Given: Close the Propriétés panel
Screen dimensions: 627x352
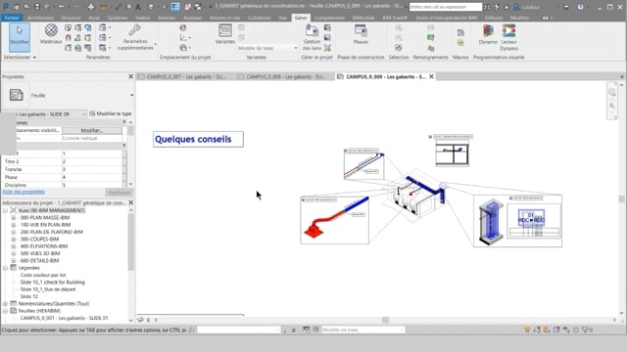Looking at the screenshot, I should click(130, 76).
